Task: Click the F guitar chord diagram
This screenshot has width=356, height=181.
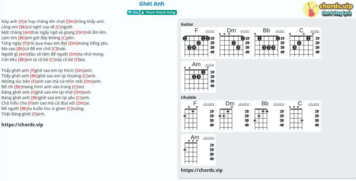Action: [x=198, y=43]
